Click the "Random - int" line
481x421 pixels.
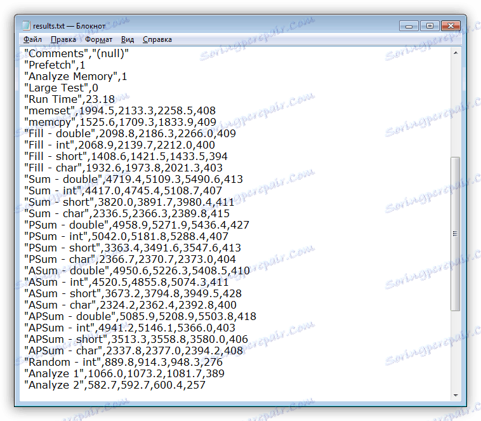[x=123, y=363]
